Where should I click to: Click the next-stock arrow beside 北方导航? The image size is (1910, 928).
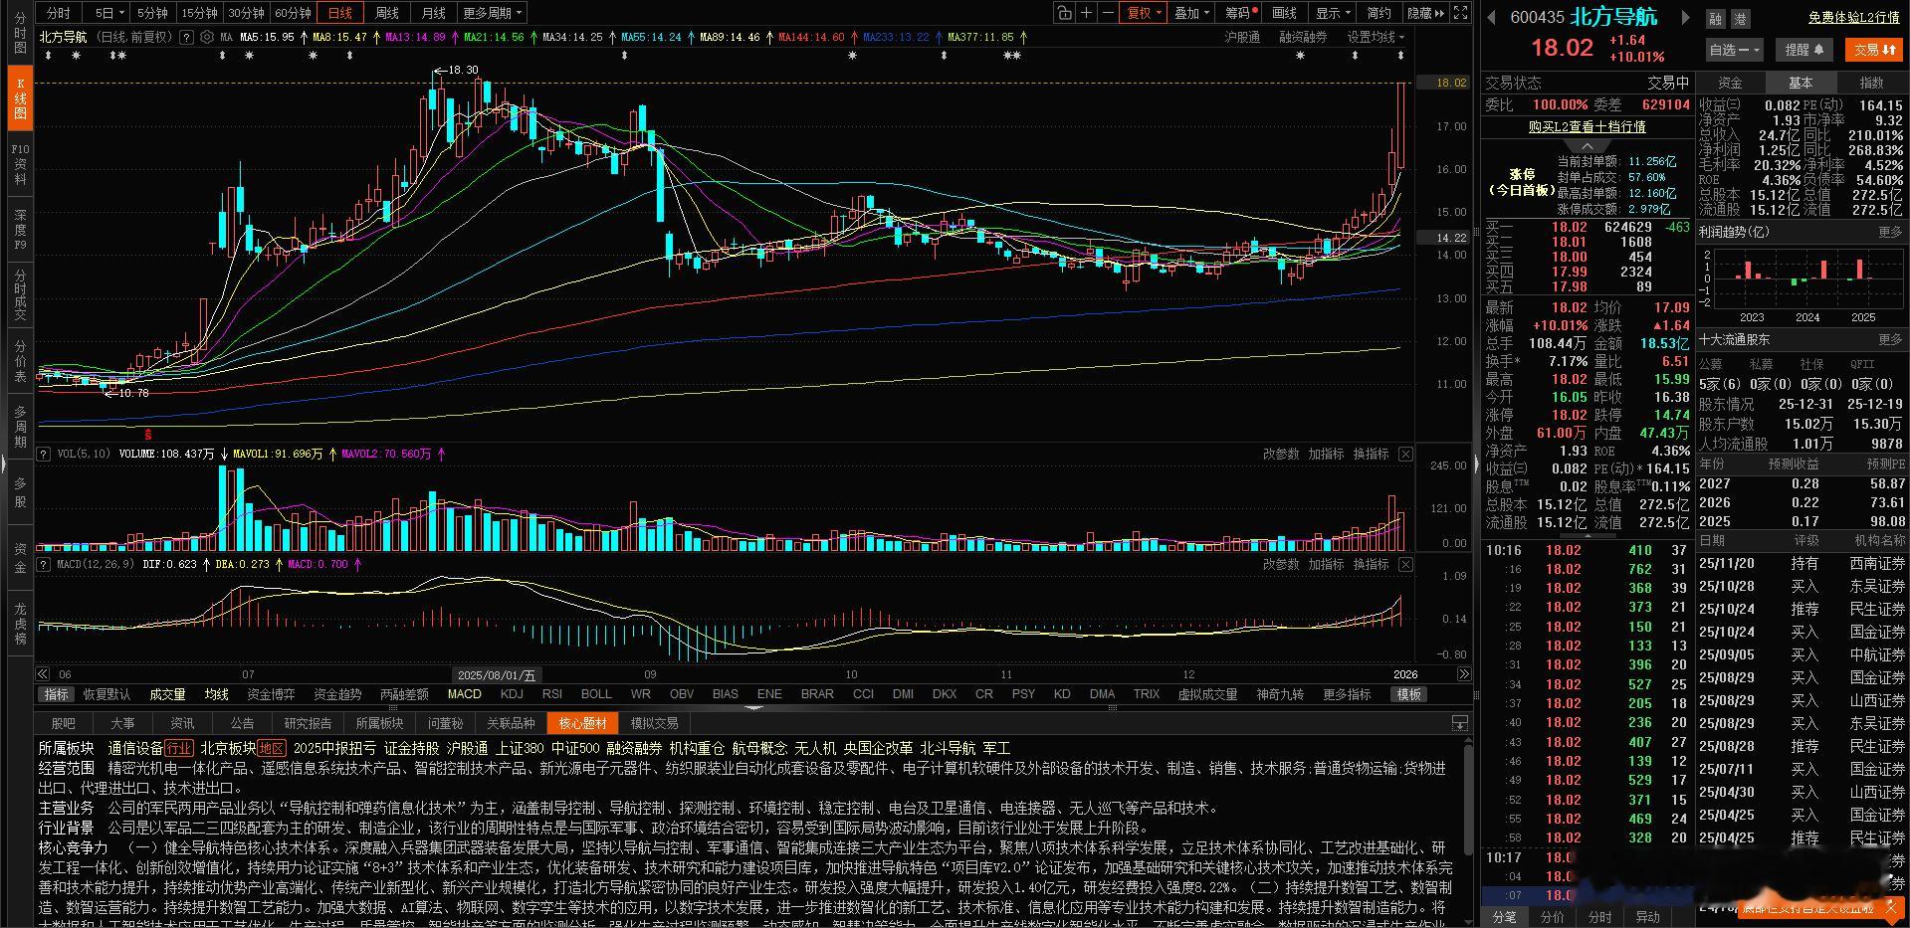point(1684,16)
